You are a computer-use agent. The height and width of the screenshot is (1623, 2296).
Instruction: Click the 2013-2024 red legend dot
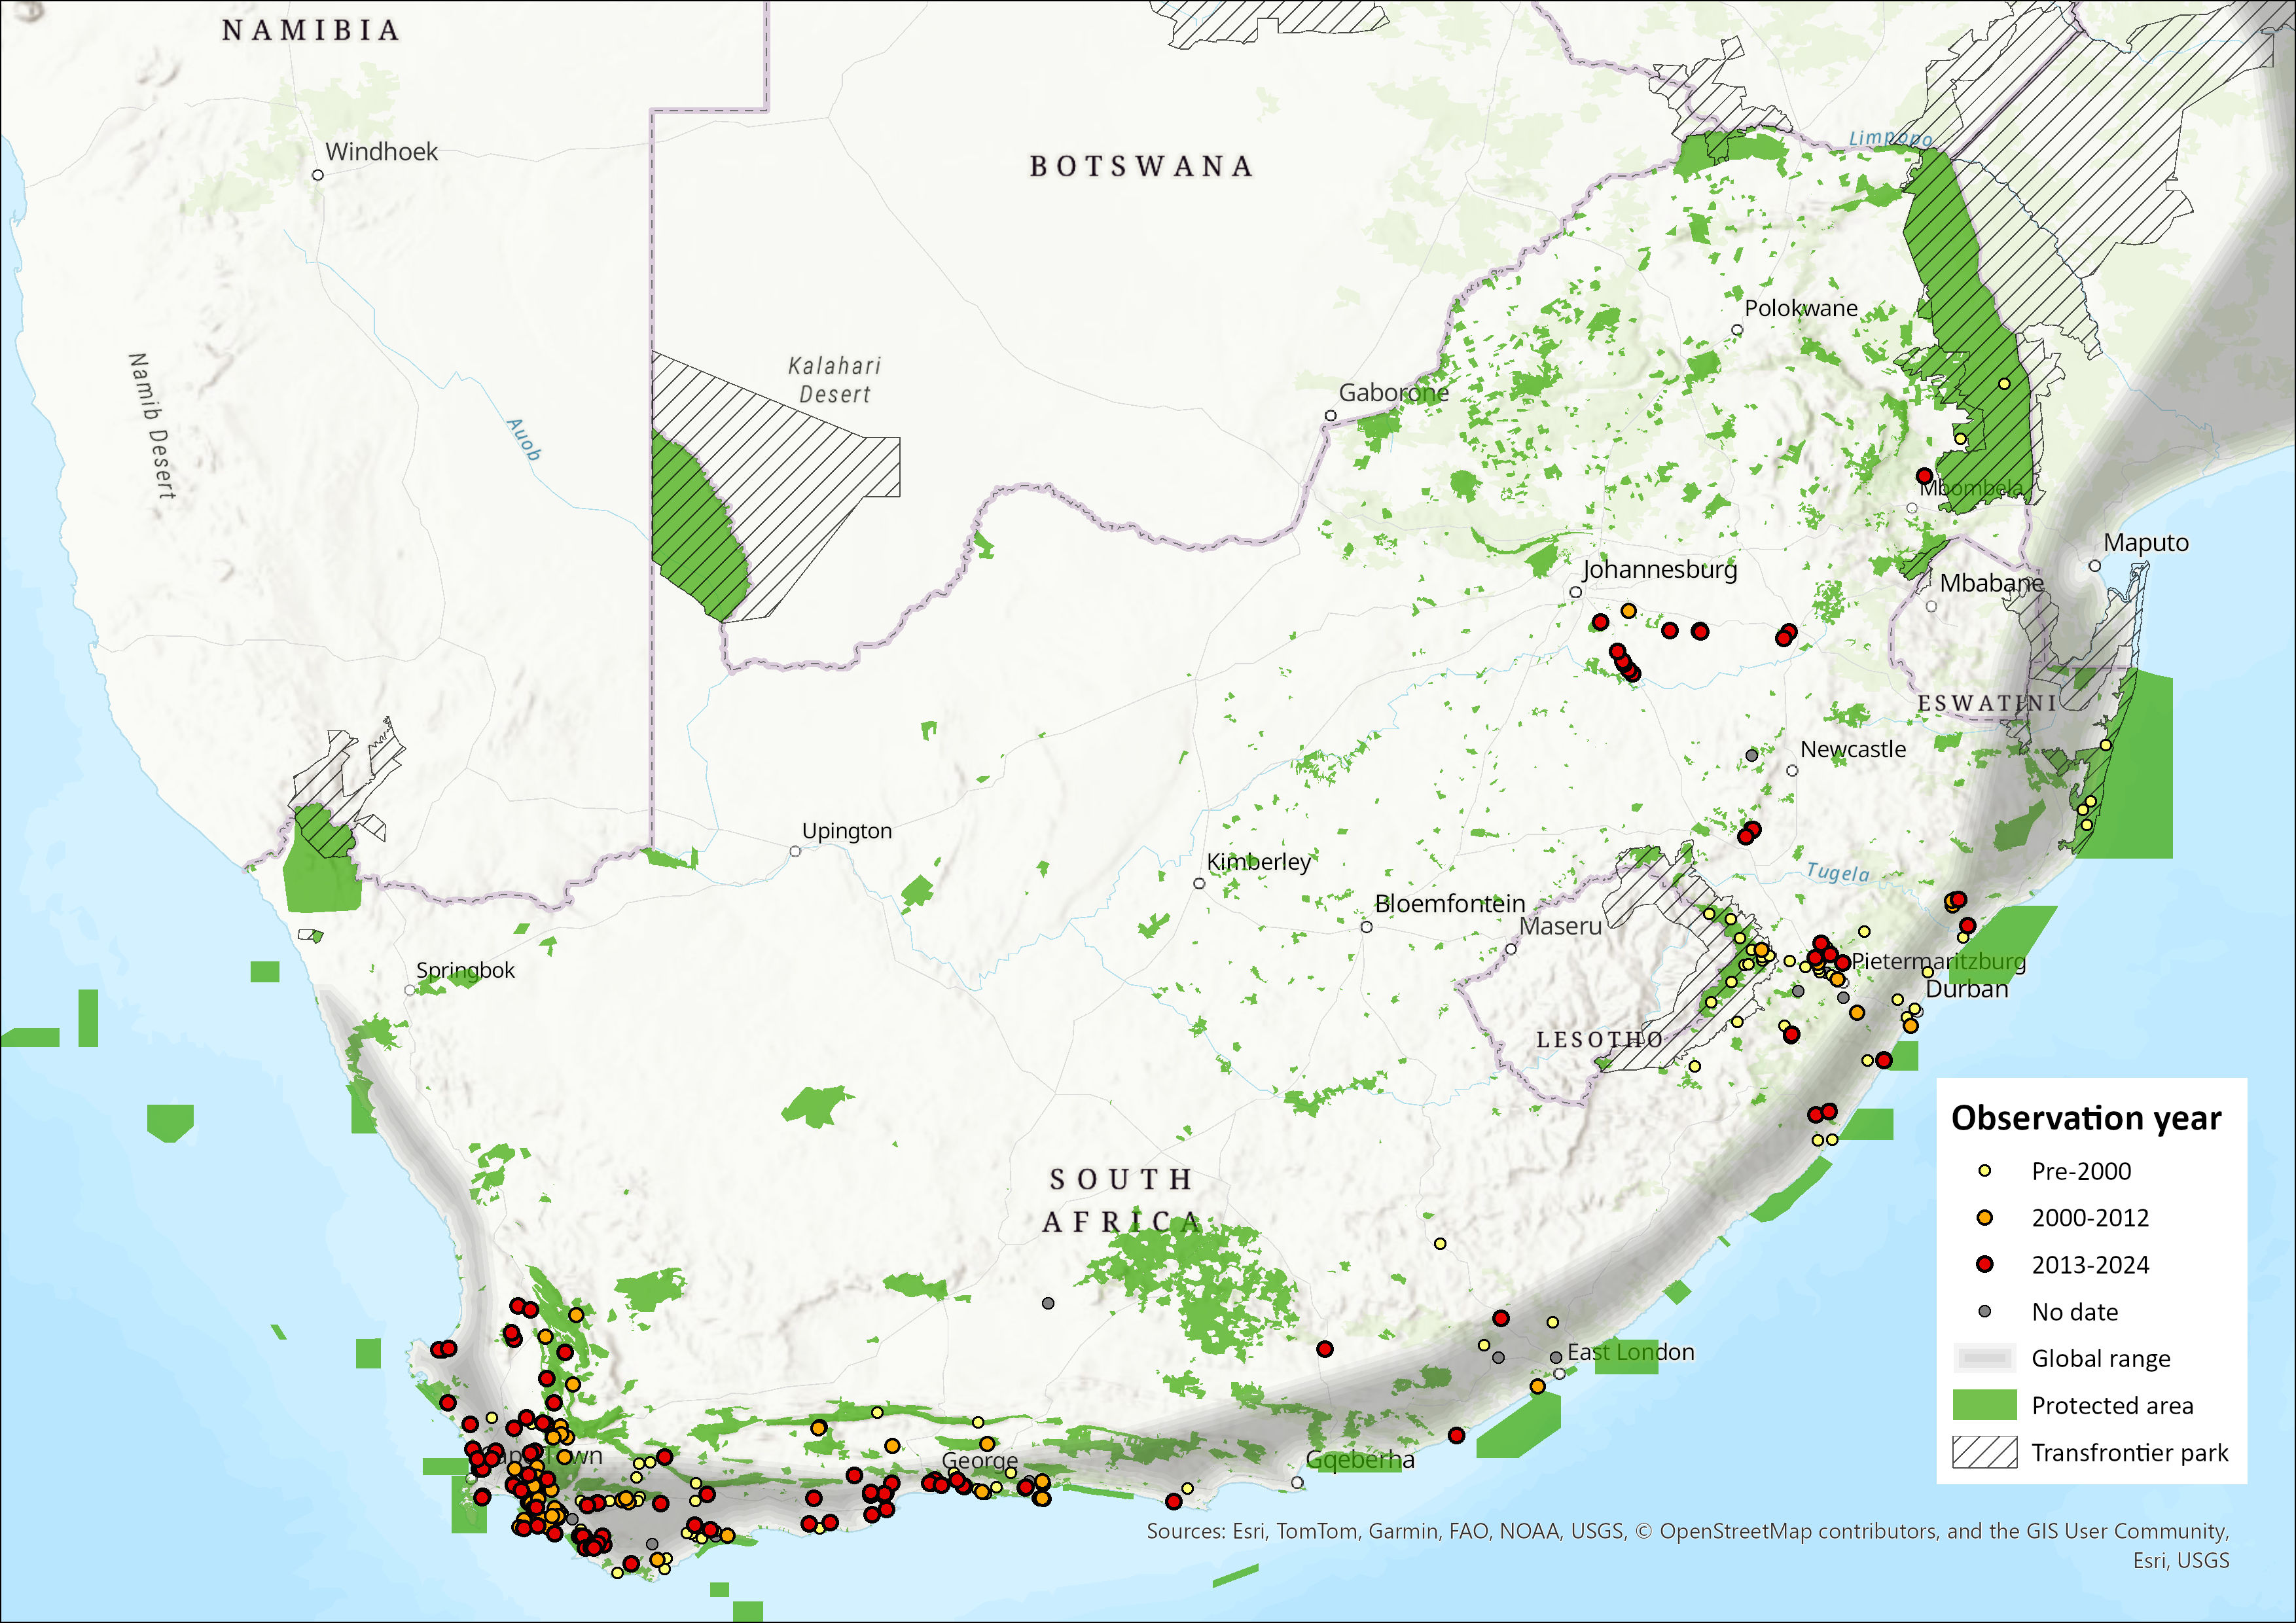[x=1985, y=1264]
